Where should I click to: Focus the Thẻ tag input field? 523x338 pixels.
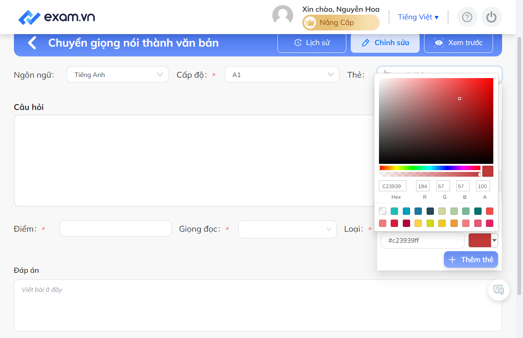[x=439, y=70]
